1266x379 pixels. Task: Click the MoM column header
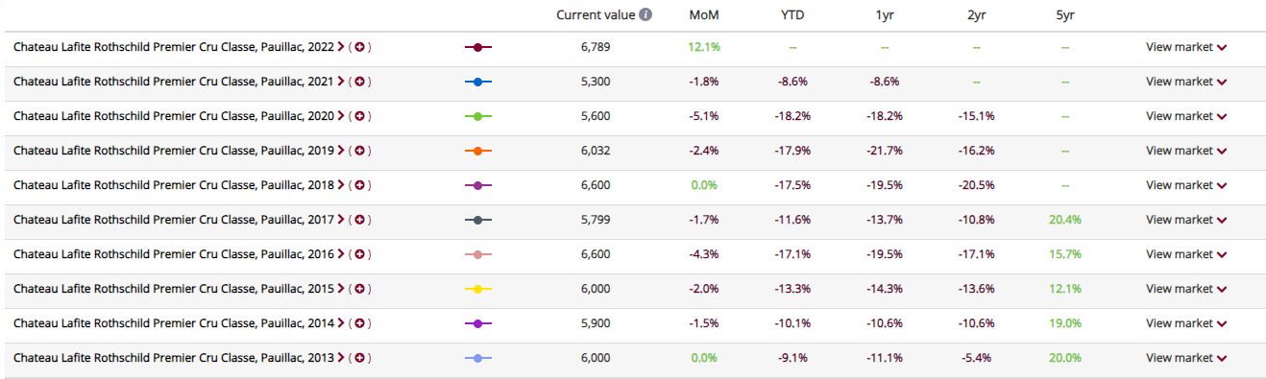point(704,15)
